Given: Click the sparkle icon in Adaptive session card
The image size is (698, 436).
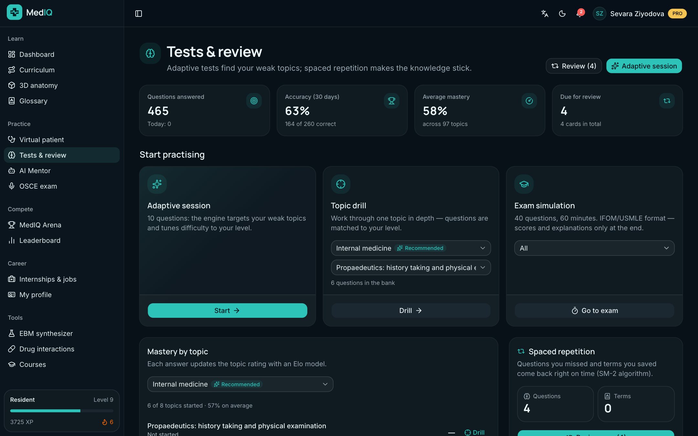Looking at the screenshot, I should [x=157, y=184].
